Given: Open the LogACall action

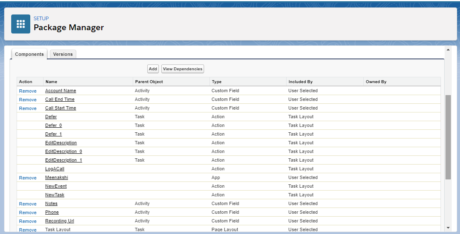Looking at the screenshot, I should pos(55,169).
